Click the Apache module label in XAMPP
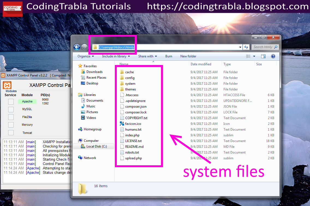Screen dimensions: 310x206 click(x=27, y=101)
